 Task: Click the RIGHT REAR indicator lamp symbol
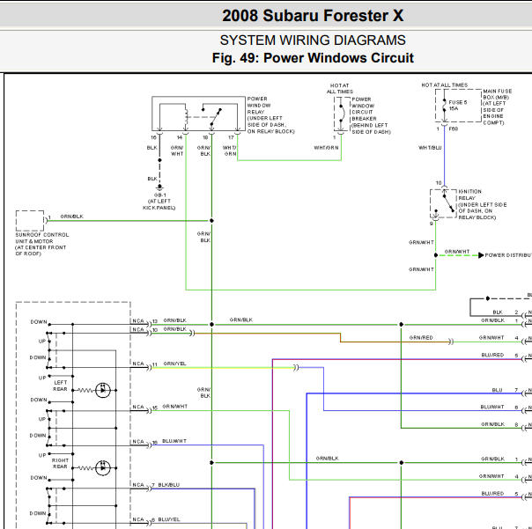(103, 468)
